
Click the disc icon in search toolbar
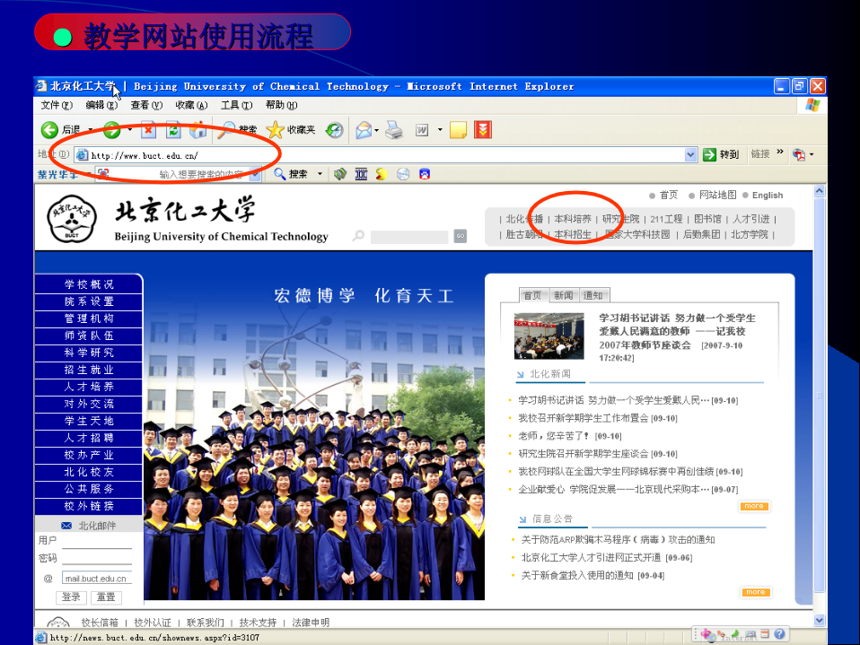(403, 174)
